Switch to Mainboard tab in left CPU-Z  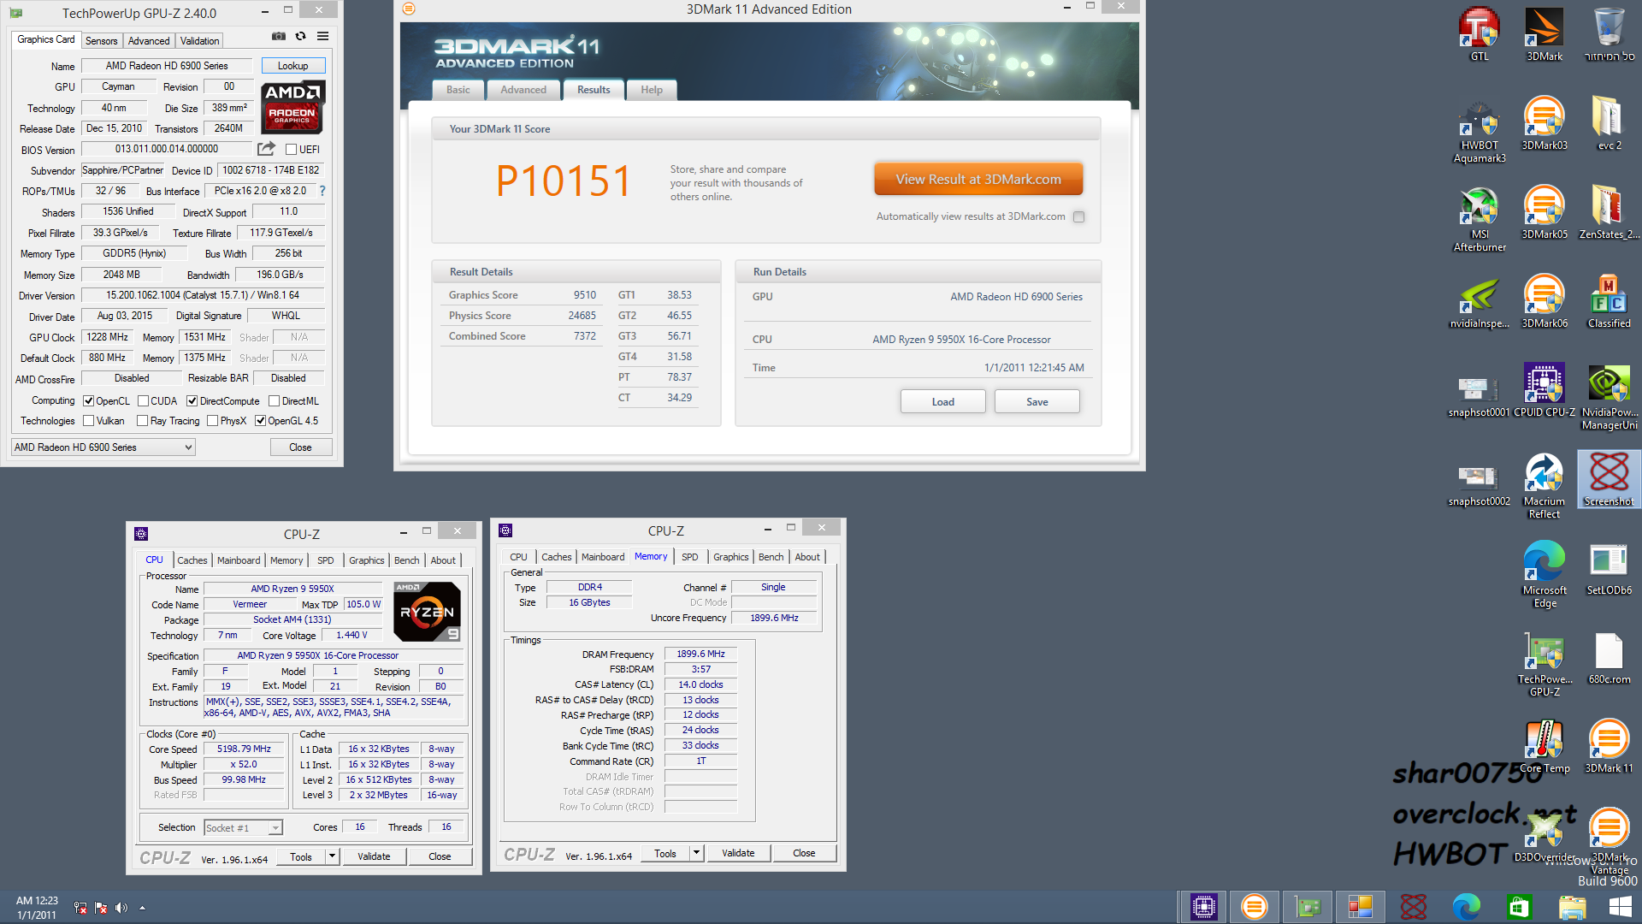239,560
